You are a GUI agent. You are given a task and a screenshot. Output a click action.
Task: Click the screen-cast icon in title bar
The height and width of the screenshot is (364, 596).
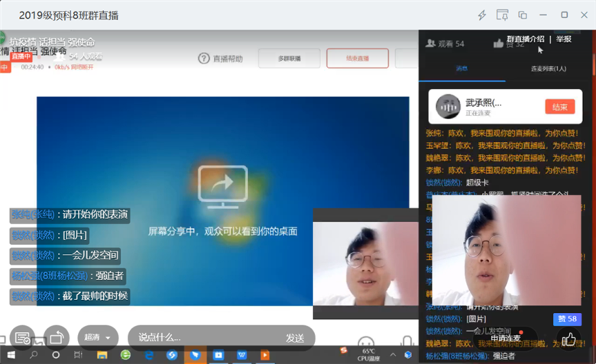[502, 14]
